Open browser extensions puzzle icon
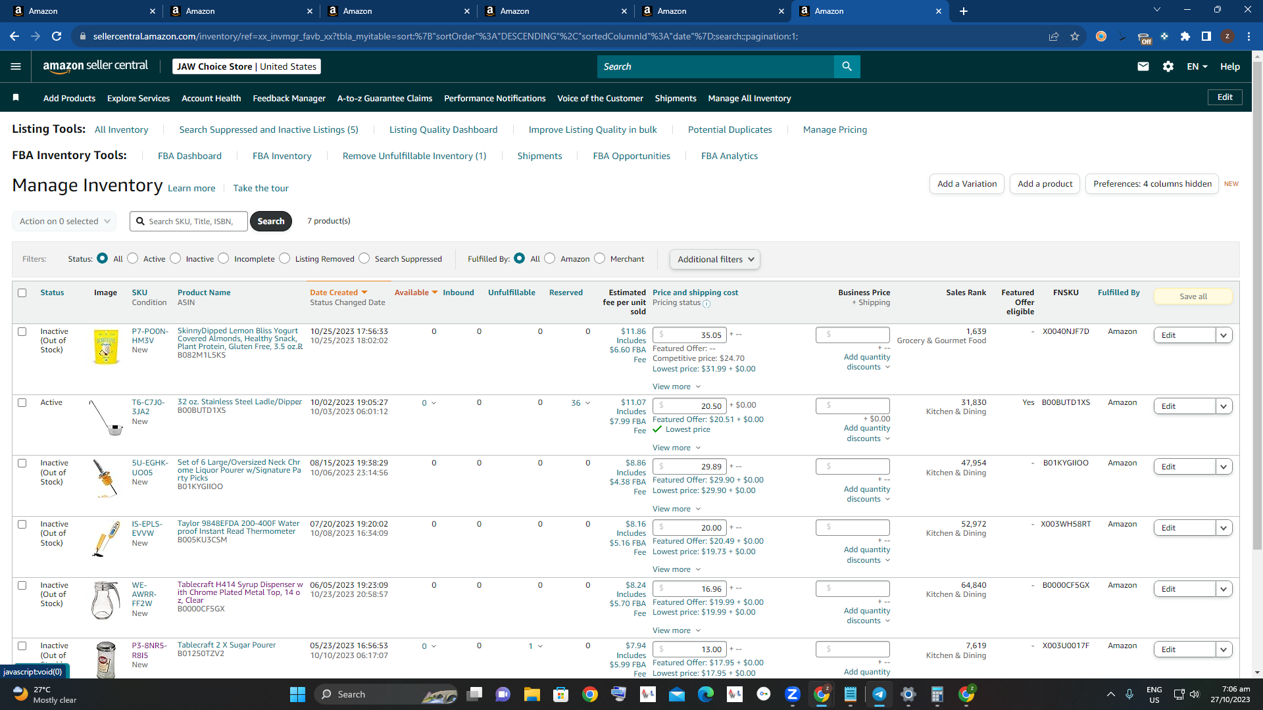Viewport: 1263px width, 710px height. (1185, 36)
